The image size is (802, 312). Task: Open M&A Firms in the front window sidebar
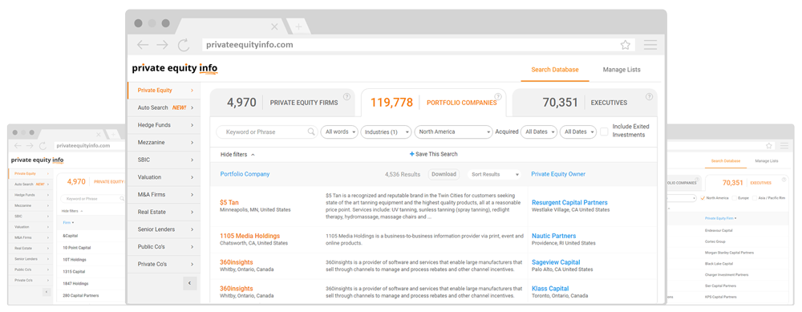164,194
